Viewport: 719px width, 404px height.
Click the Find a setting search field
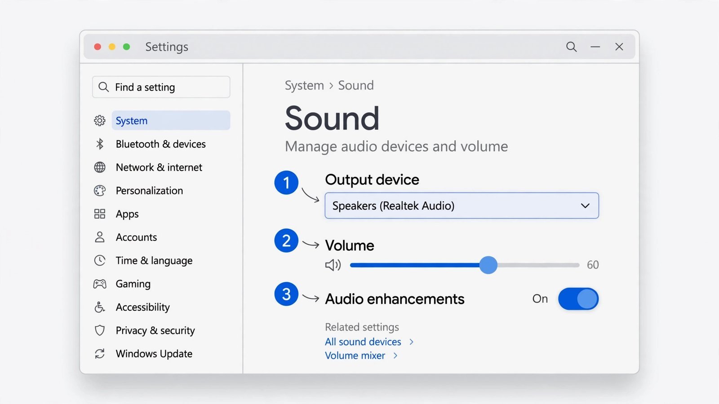[161, 87]
